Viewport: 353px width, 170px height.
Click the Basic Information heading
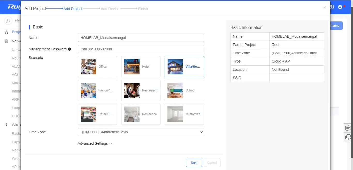[x=246, y=27]
